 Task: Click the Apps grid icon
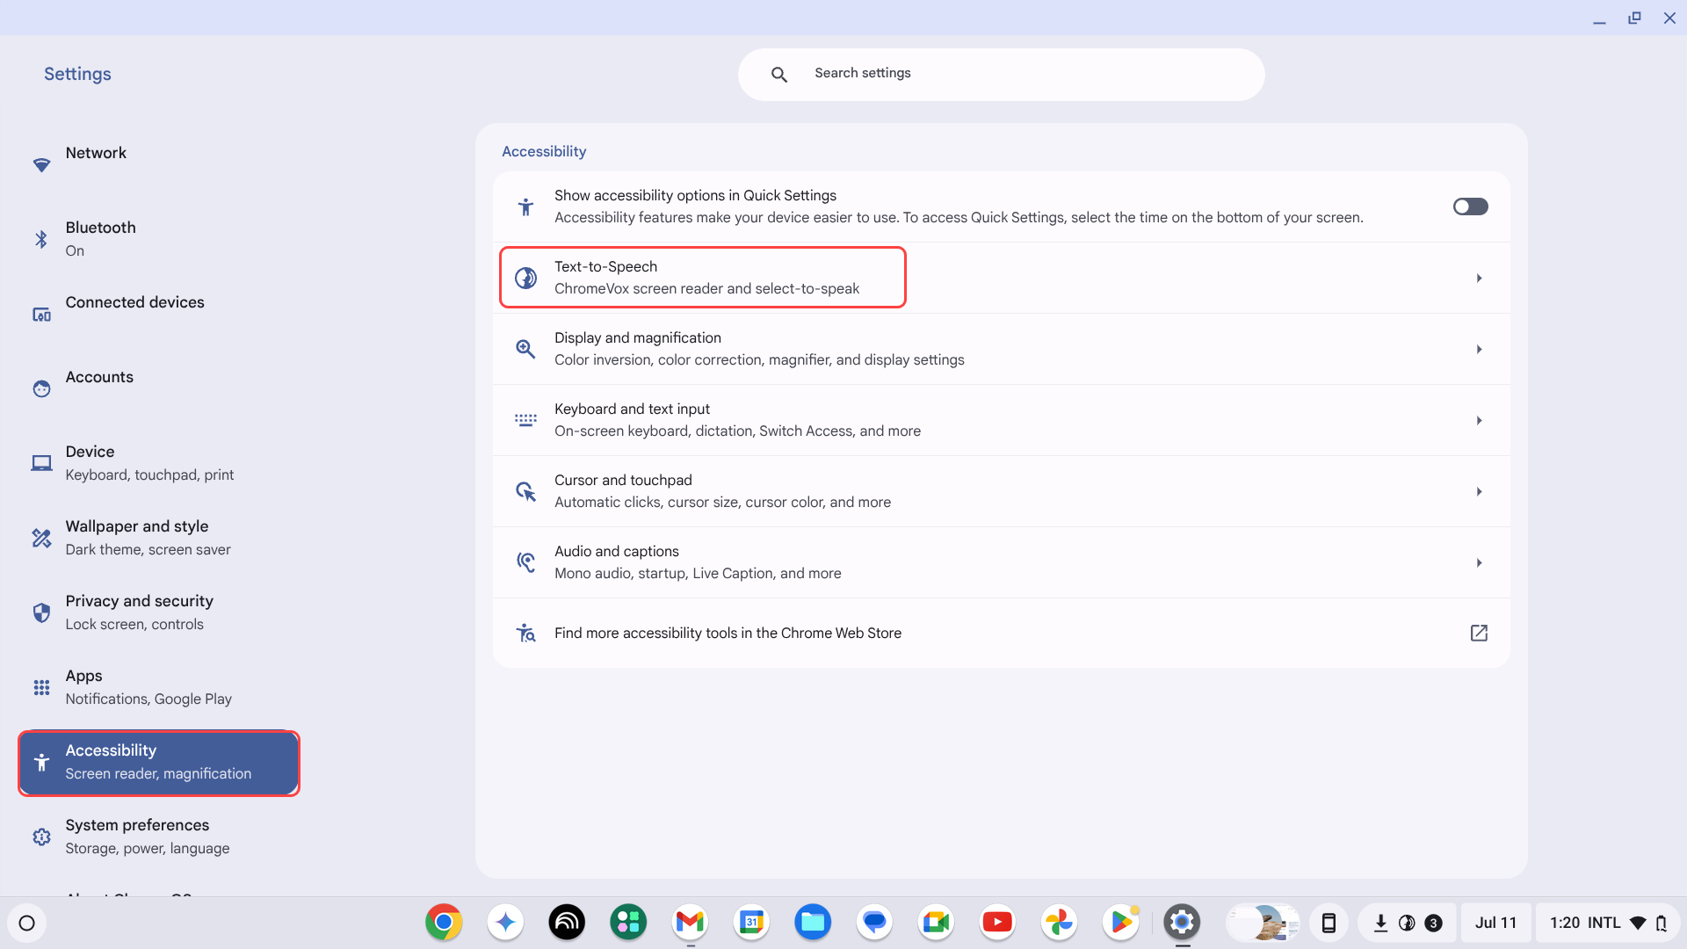41,687
